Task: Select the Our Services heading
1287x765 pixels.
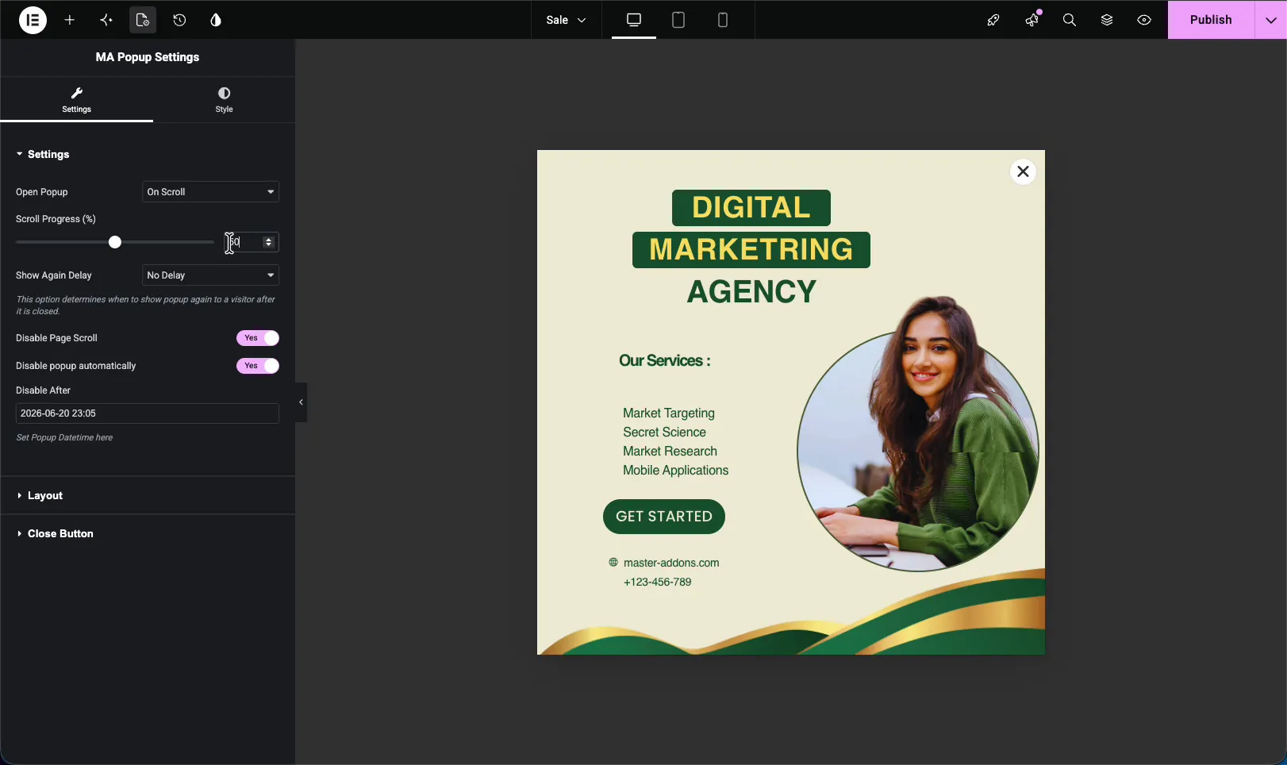Action: coord(664,361)
